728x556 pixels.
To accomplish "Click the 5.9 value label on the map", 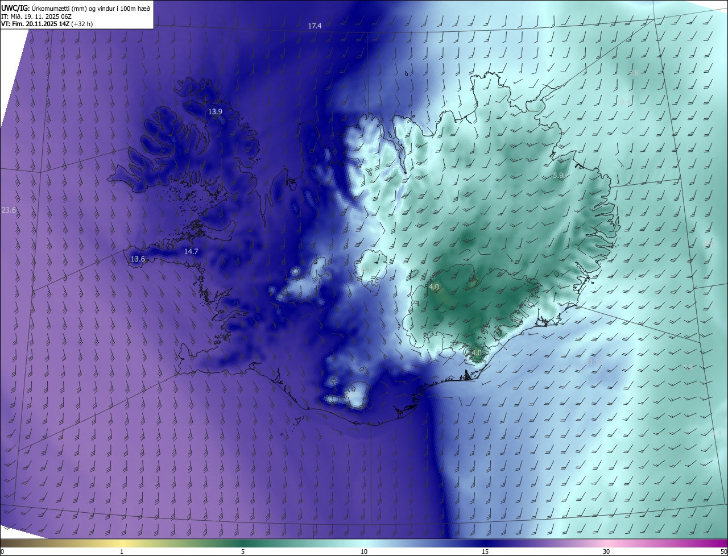I will tap(558, 176).
